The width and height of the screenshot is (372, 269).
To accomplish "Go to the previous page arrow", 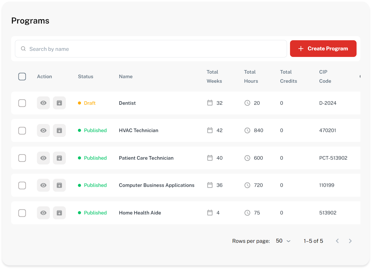I will pyautogui.click(x=337, y=241).
